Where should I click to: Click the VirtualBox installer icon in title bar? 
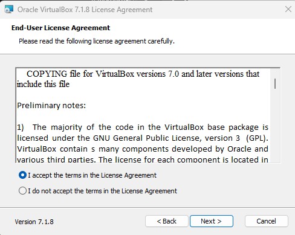pyautogui.click(x=9, y=10)
